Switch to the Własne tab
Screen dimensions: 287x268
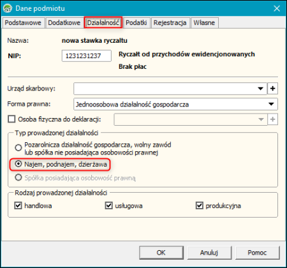click(x=204, y=23)
